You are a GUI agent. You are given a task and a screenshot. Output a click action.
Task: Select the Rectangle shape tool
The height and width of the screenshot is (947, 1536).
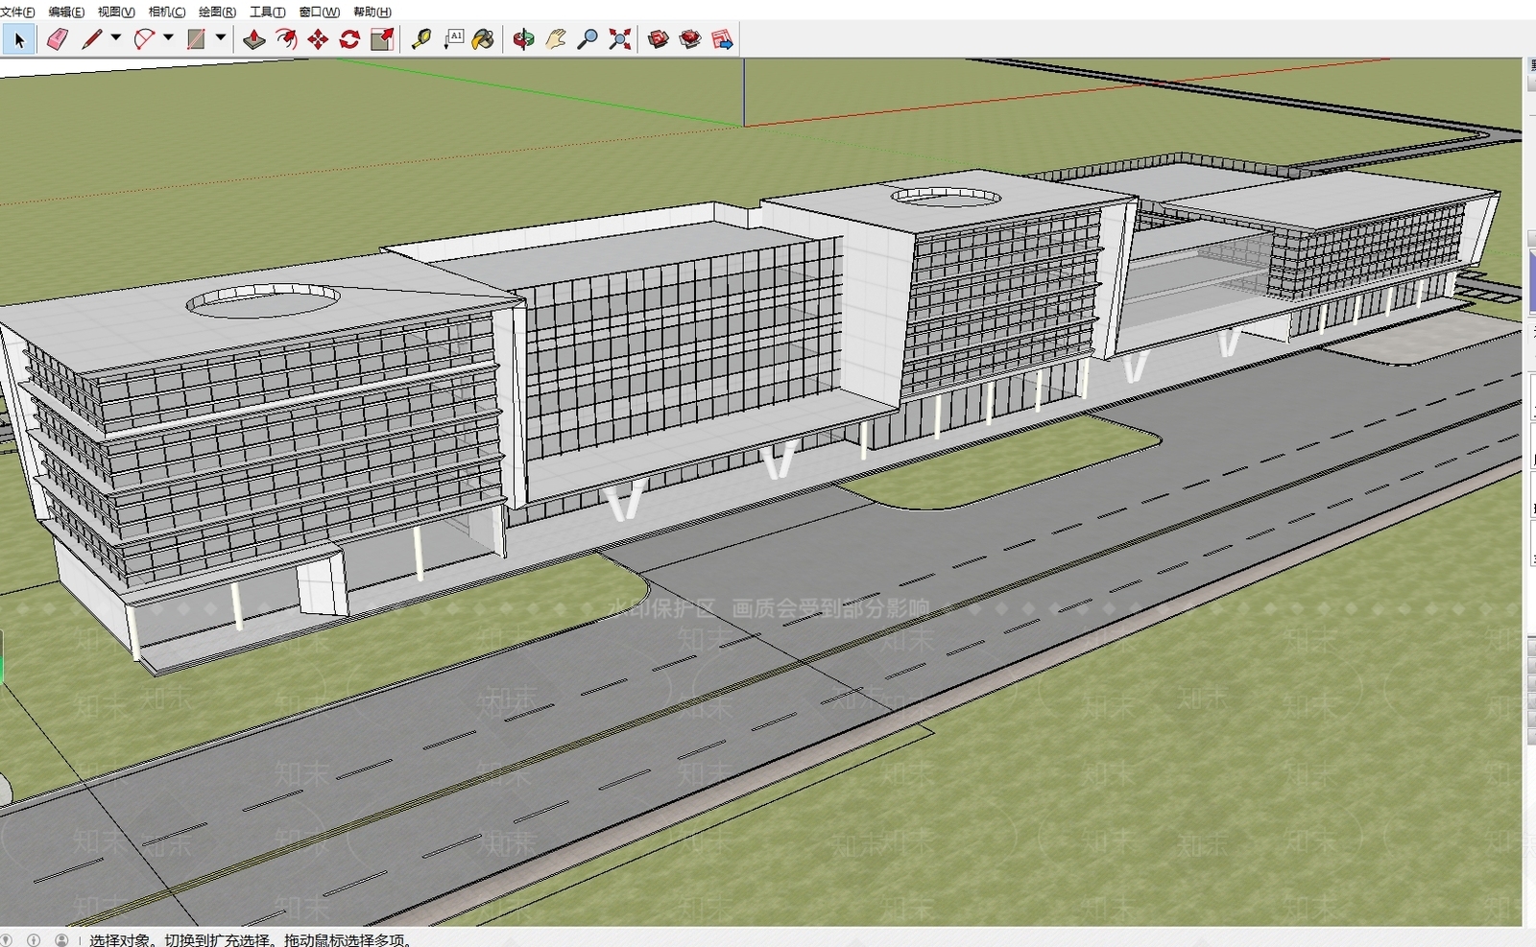click(196, 39)
